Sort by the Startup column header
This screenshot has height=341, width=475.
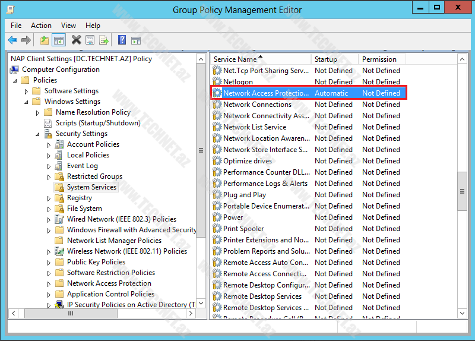(334, 59)
